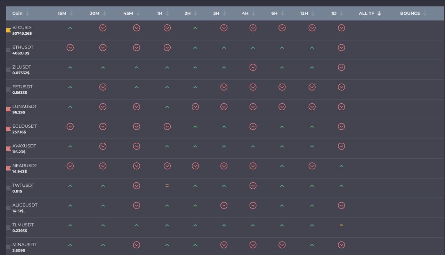This screenshot has height=255, width=445.
Task: Click BTCUSDT 30M red down indicator
Action: click(x=103, y=28)
